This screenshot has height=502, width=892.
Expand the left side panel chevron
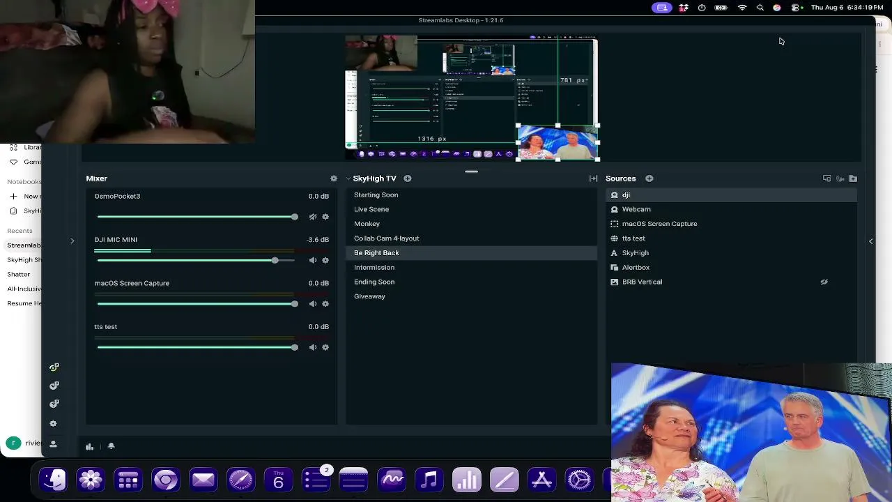(72, 241)
